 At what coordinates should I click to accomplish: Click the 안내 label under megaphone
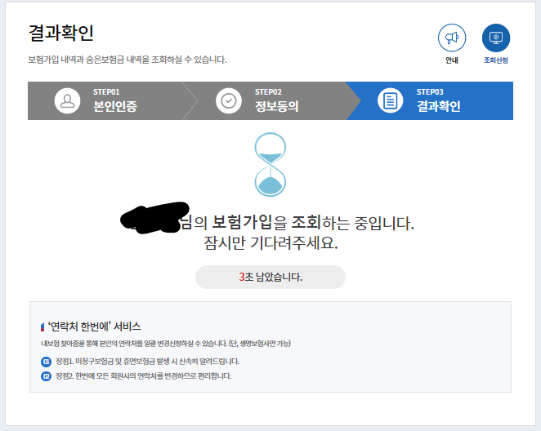452,60
